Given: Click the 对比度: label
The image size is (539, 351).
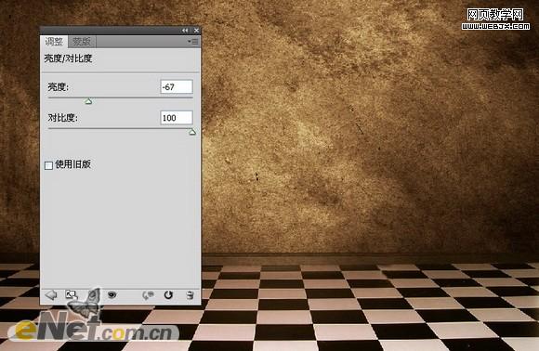Looking at the screenshot, I should pyautogui.click(x=63, y=118).
